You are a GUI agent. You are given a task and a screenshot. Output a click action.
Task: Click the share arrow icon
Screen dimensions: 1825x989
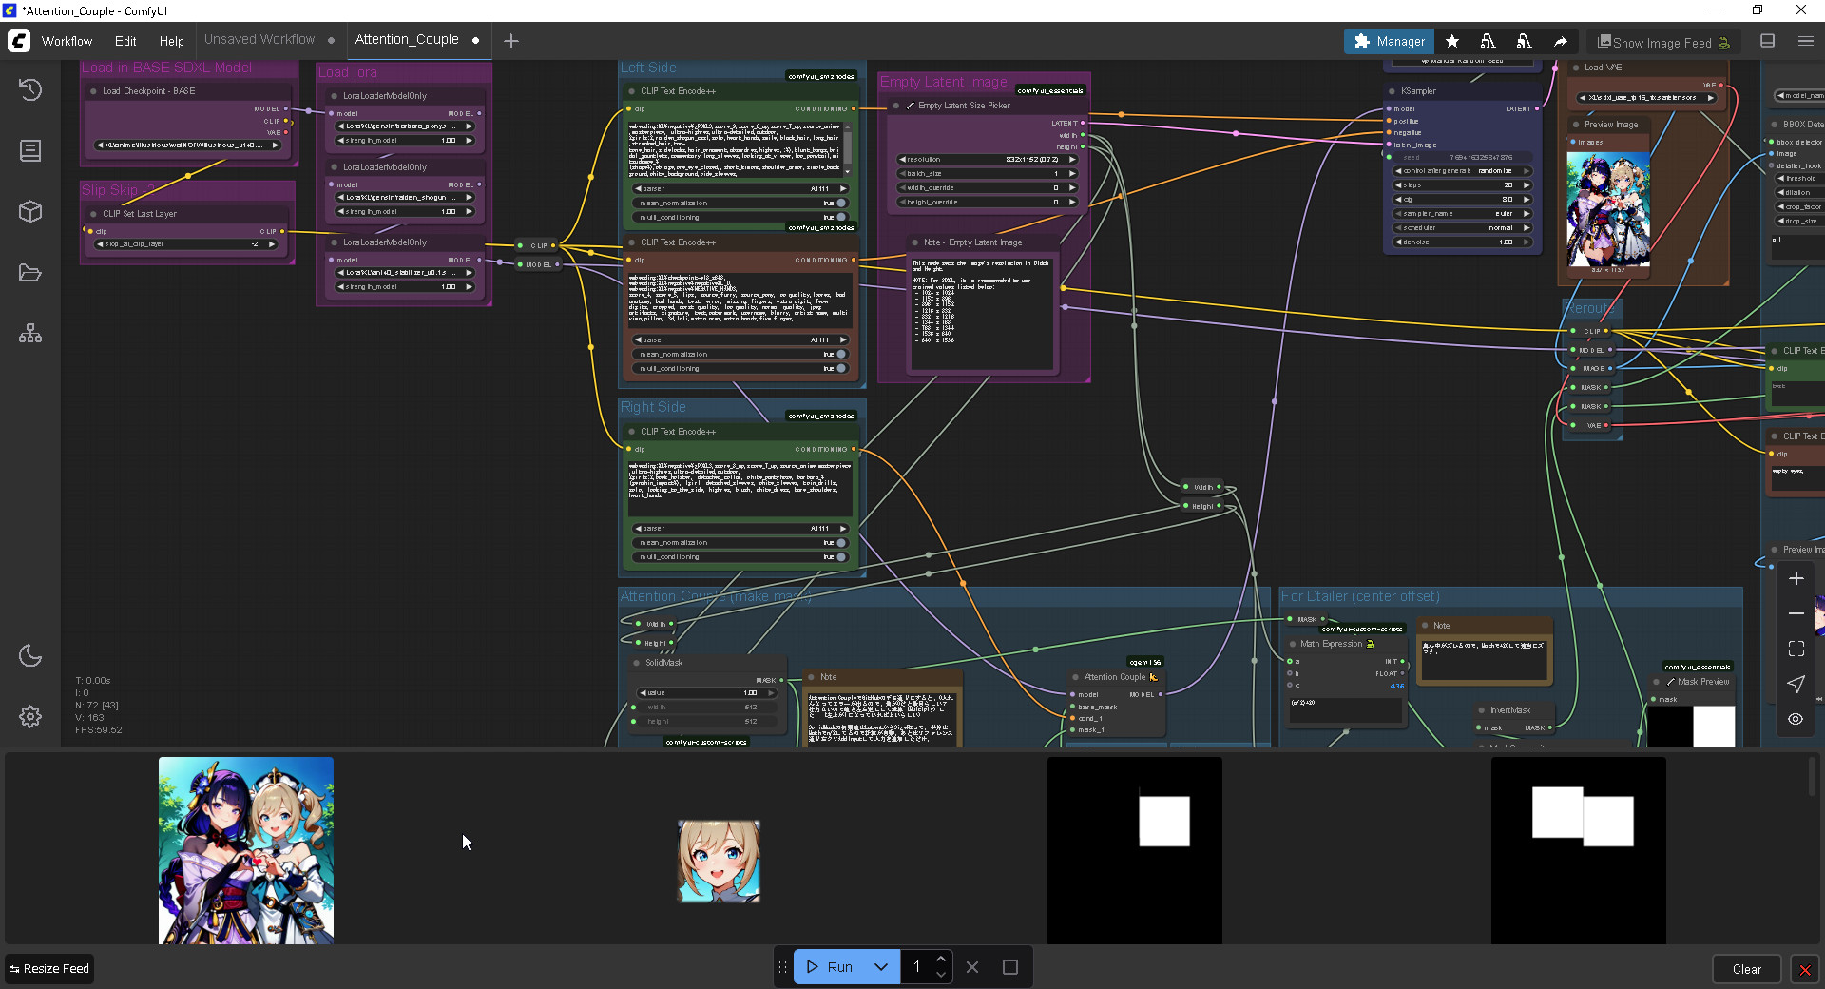pos(1561,41)
